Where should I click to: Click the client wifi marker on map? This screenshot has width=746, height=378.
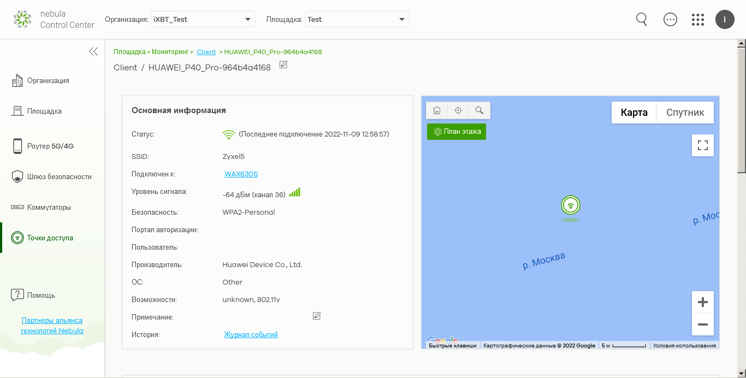[x=571, y=205]
